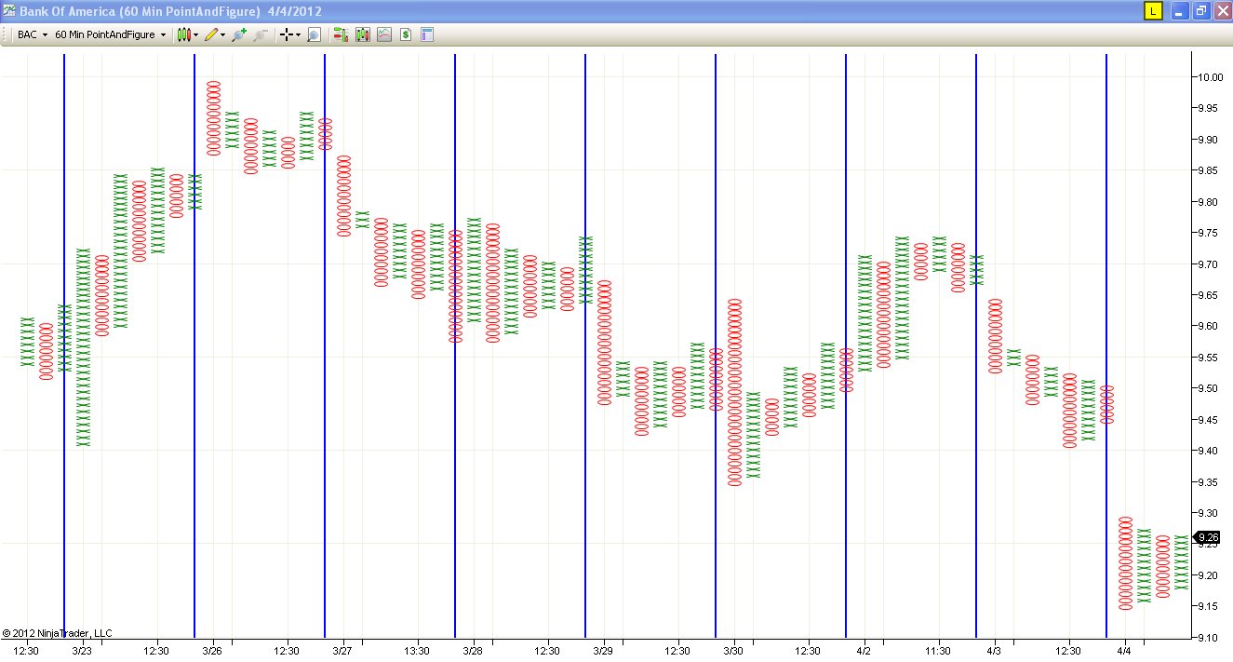Open the Strategies dollar sign icon
Screen dimensions: 1233x662
406,34
